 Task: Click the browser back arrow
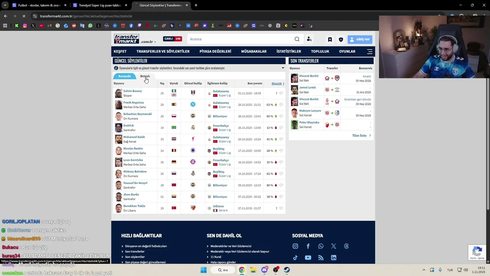click(5, 16)
